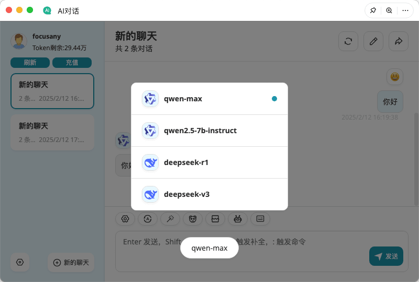This screenshot has width=419, height=282.
Task: Click the deepseek-v3 whale icon
Action: coord(150,194)
